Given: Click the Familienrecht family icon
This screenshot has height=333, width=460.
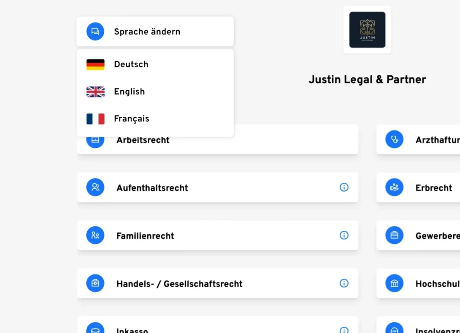Looking at the screenshot, I should [x=95, y=235].
